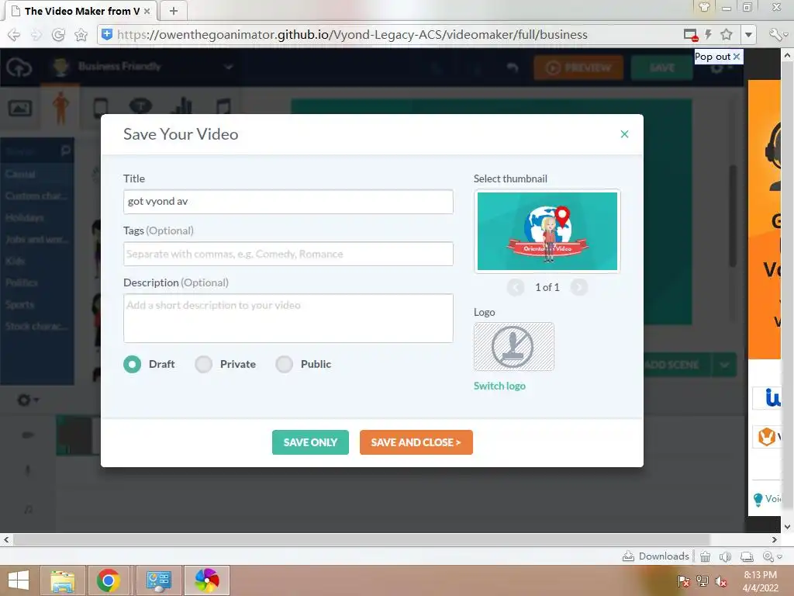This screenshot has height=596, width=794.
Task: Click the address bar URL
Action: [x=353, y=34]
